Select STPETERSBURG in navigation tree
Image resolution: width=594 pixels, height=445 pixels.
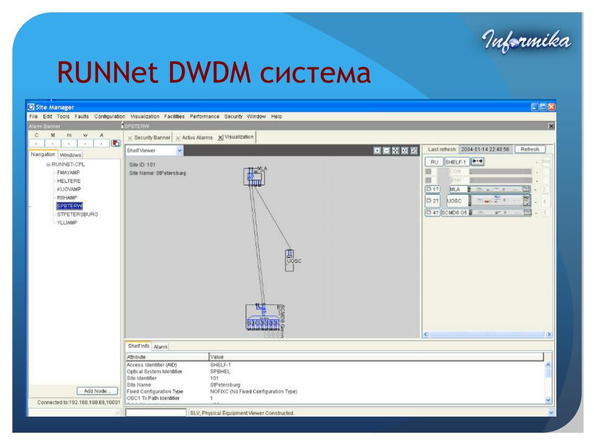pyautogui.click(x=77, y=214)
